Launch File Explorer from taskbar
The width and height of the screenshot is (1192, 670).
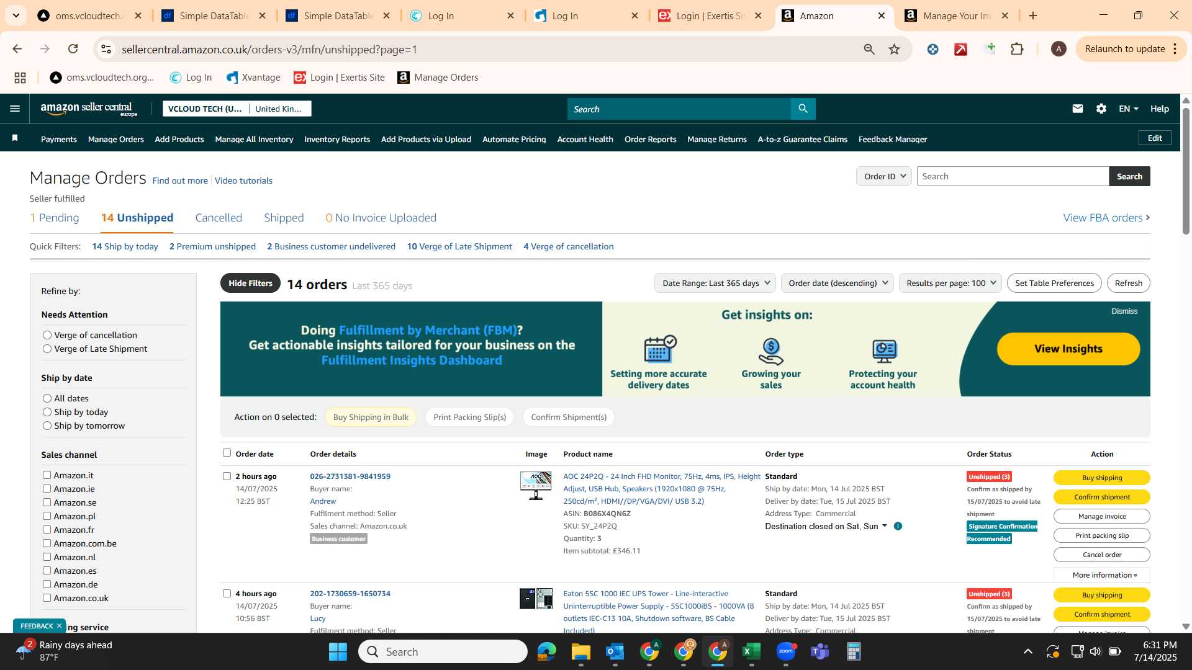pyautogui.click(x=580, y=651)
